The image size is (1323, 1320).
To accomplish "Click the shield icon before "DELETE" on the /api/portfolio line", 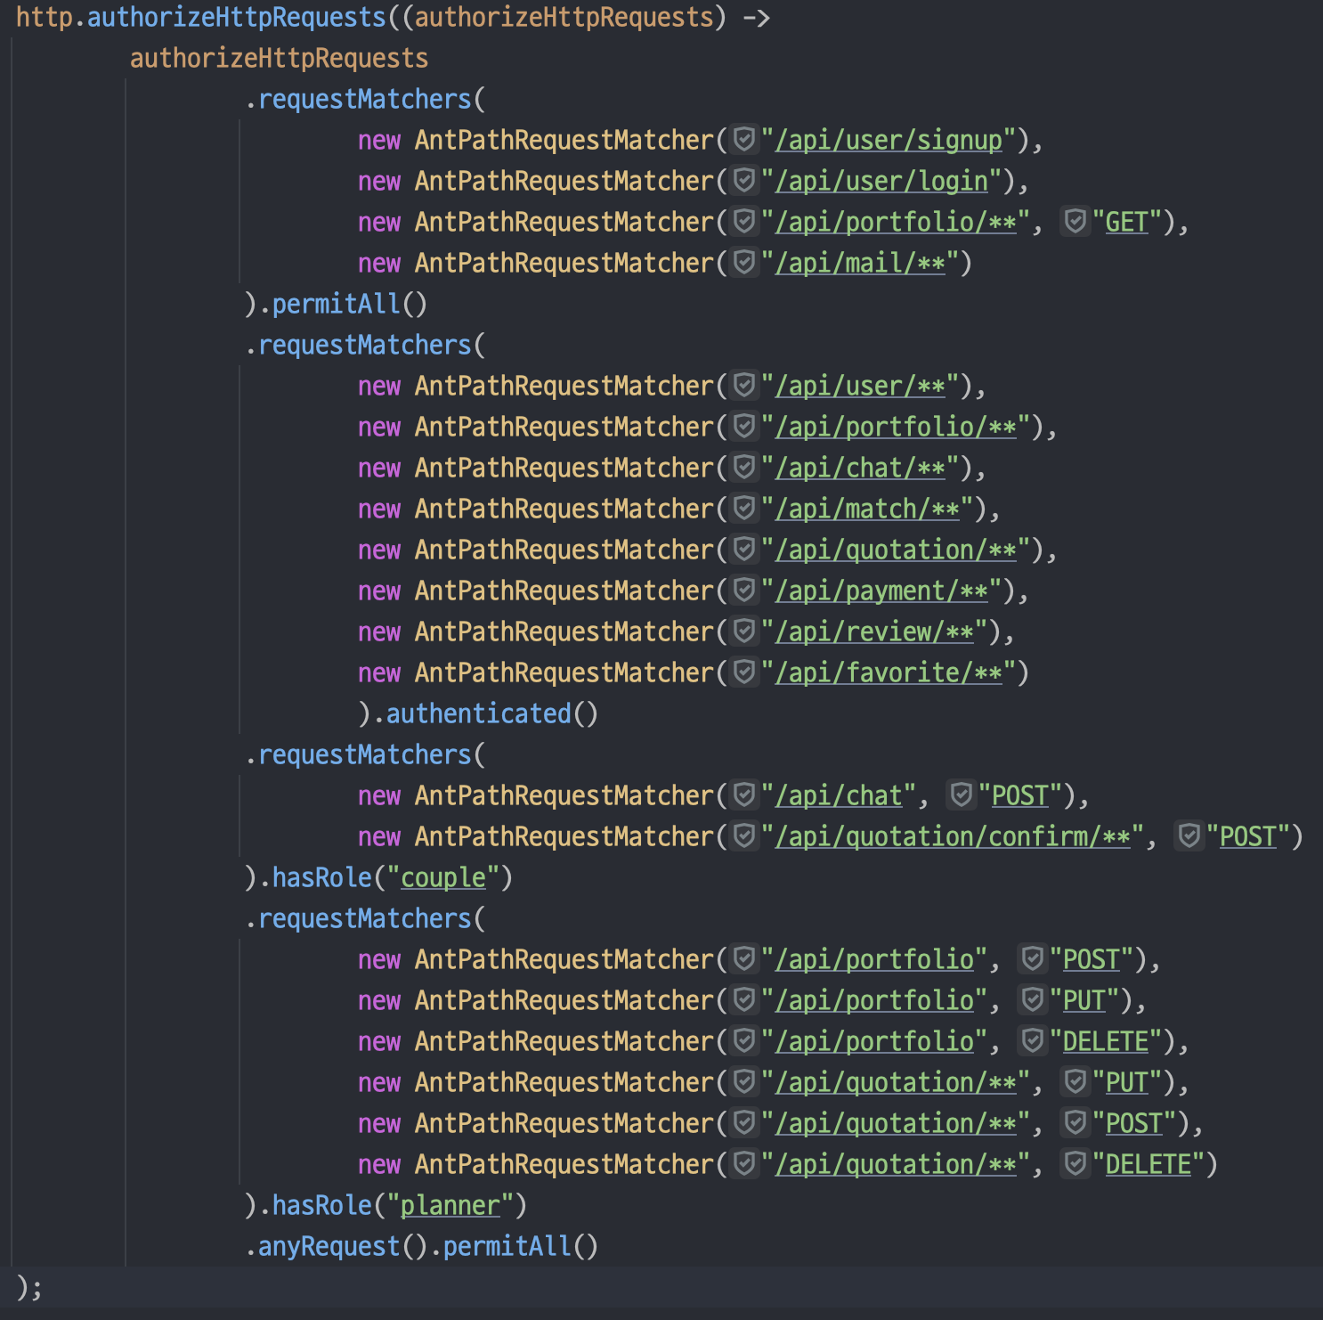I will tap(1033, 1041).
